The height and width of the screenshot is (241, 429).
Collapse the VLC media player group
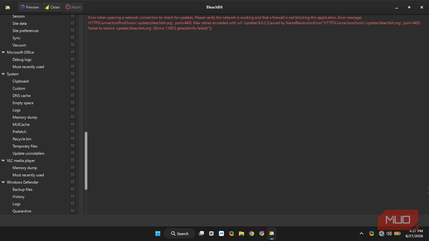point(3,161)
